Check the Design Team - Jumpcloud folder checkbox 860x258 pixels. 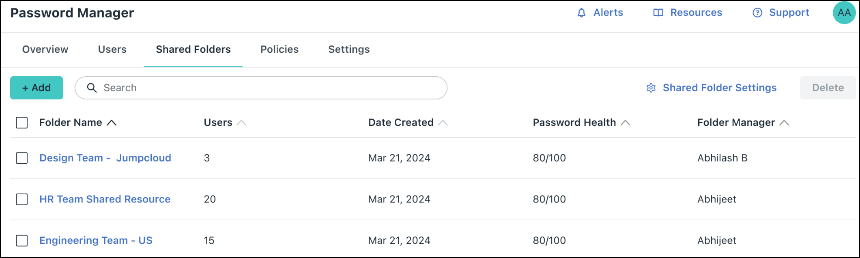21,158
